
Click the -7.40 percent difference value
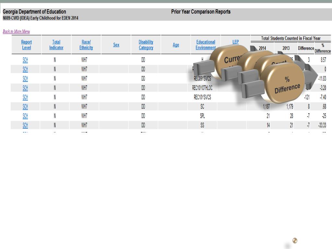coord(323,97)
